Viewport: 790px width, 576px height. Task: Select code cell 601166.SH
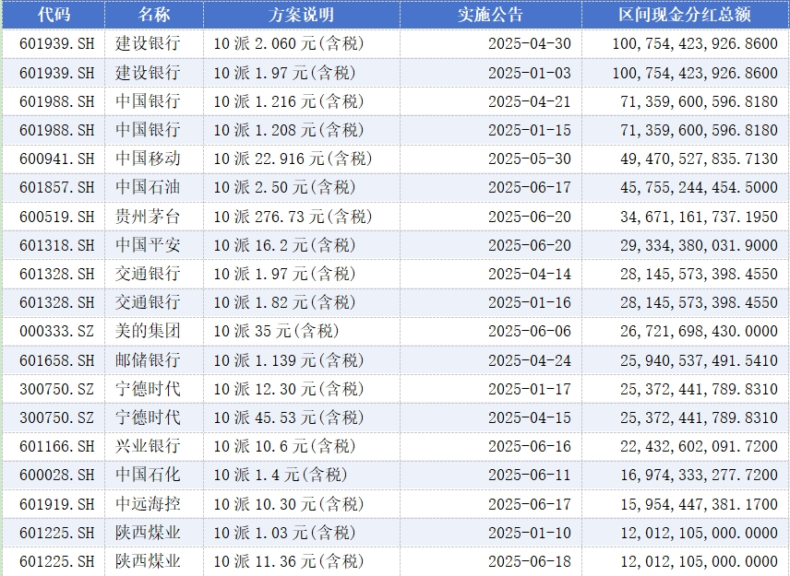[54, 447]
